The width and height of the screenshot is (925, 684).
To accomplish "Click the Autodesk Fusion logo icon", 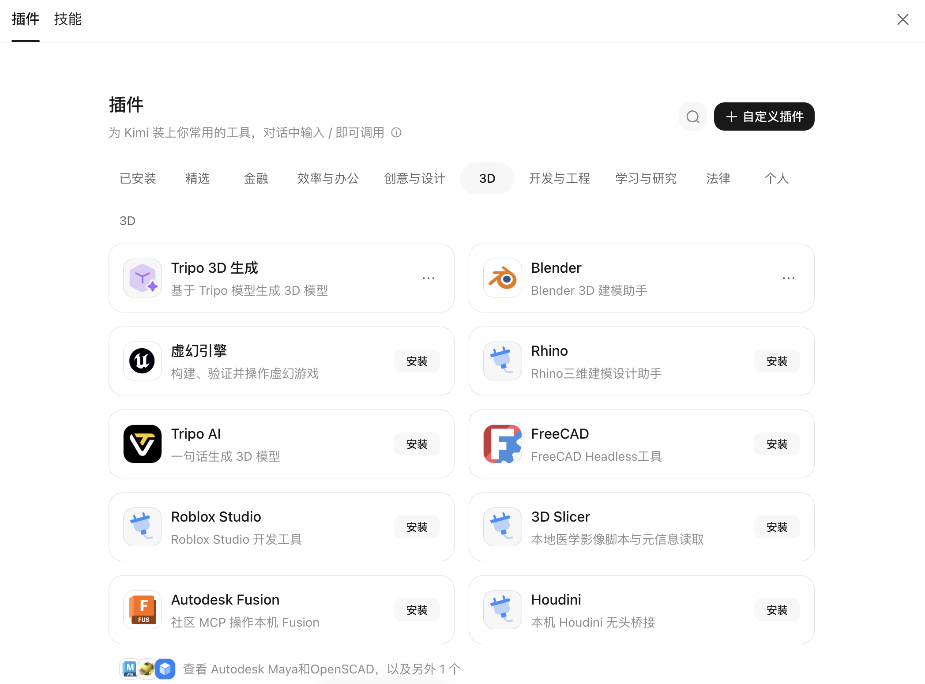I will pos(143,610).
